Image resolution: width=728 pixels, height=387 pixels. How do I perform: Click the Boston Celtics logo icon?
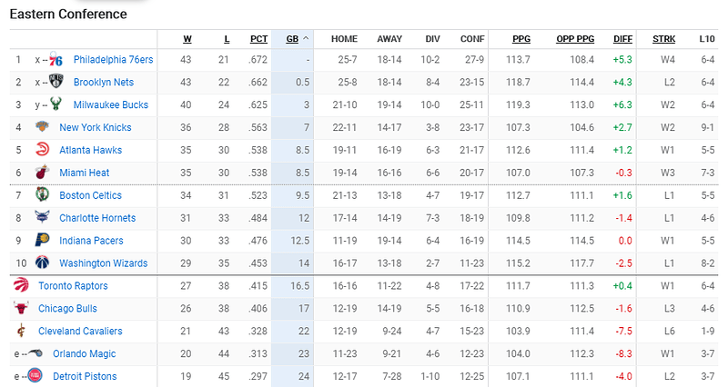42,194
